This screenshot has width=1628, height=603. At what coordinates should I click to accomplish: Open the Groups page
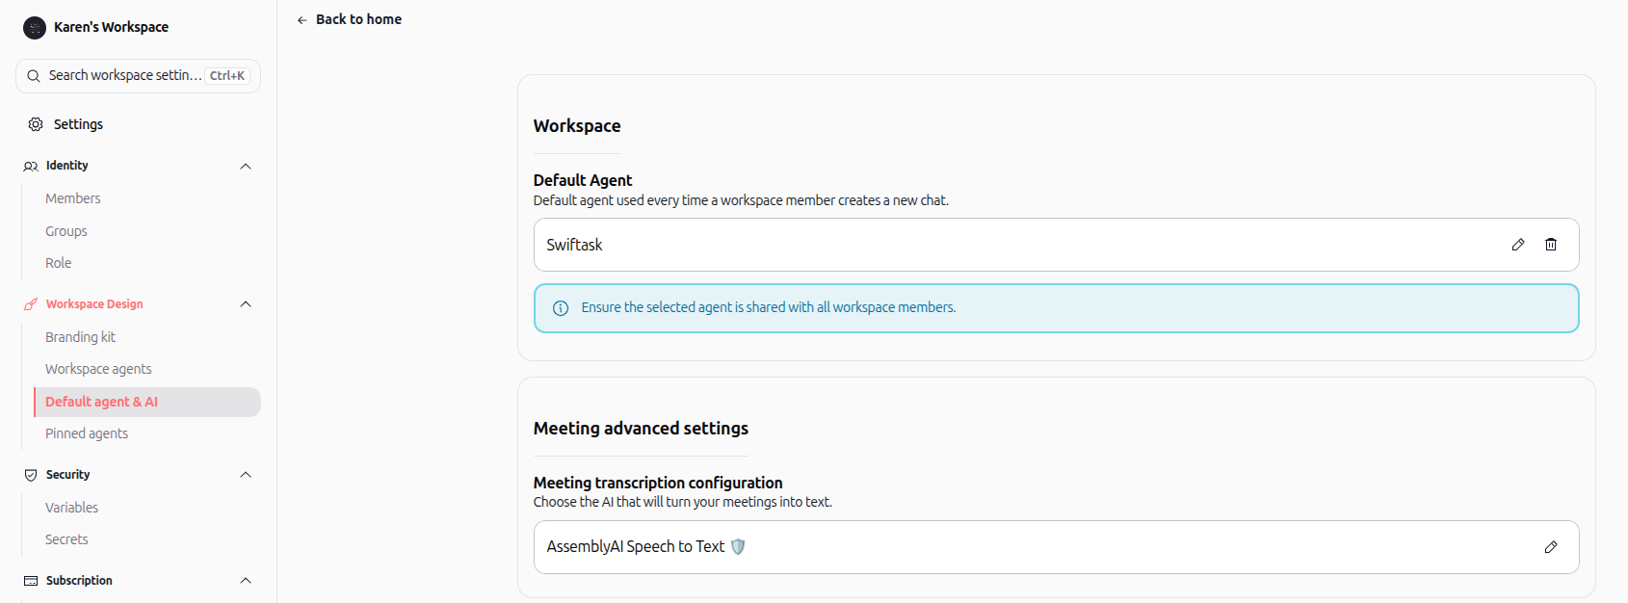tap(66, 231)
